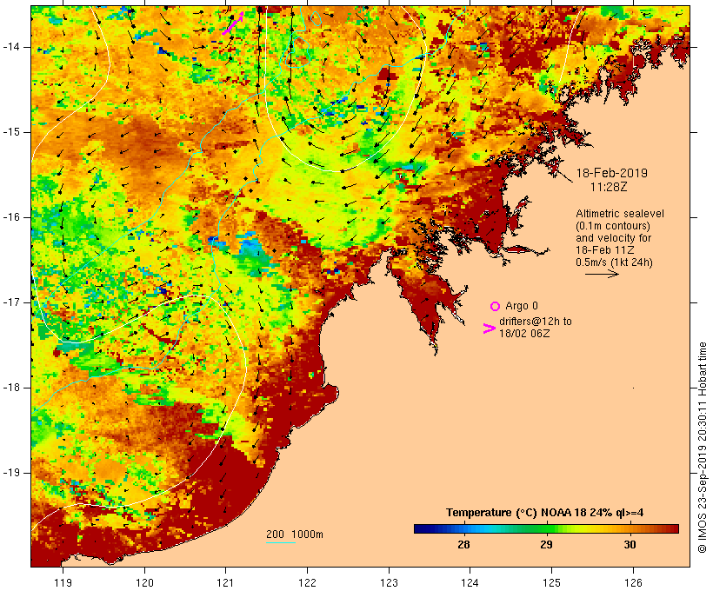Click the colorbar tick label '28'

pos(463,545)
